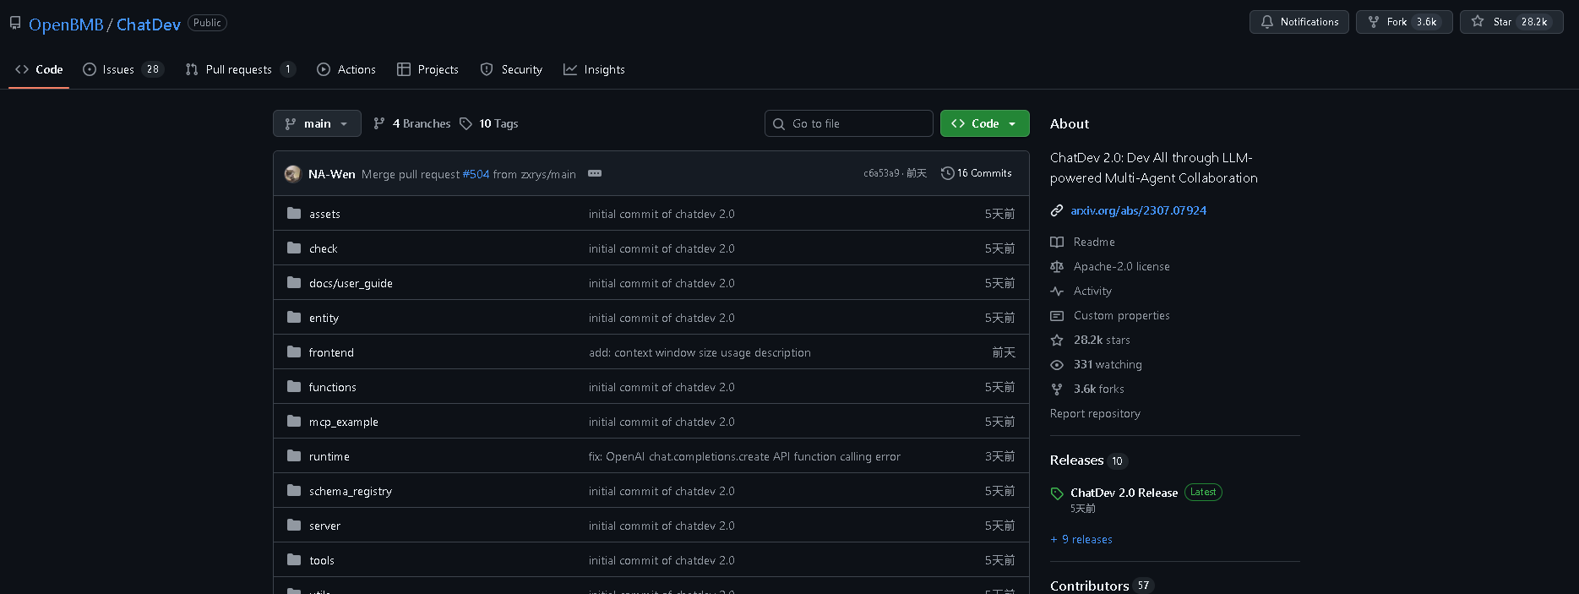
Task: Open the frontend folder
Action: click(x=331, y=352)
